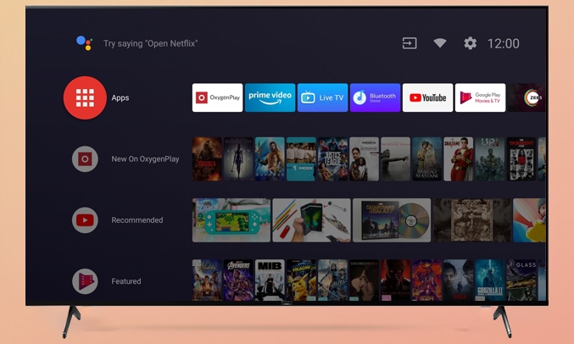Image resolution: width=574 pixels, height=344 pixels.
Task: Open the red Apps grid icon
Action: tap(85, 97)
